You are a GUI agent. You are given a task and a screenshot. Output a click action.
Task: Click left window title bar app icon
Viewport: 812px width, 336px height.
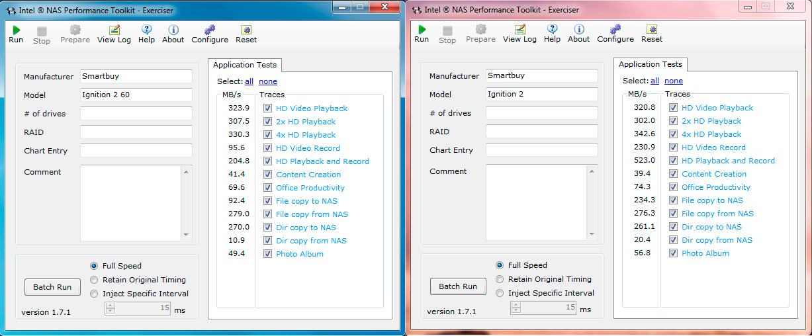tap(9, 11)
